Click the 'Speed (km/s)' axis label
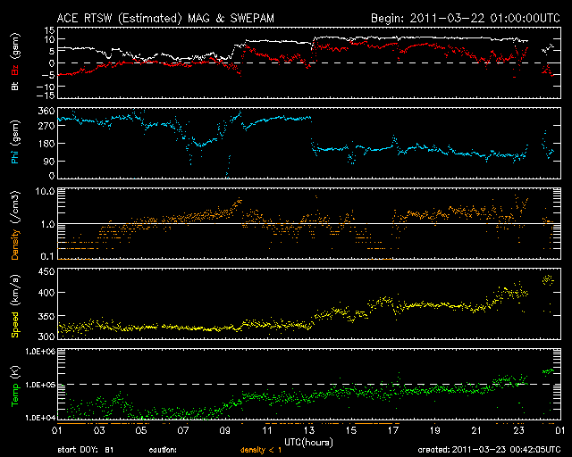 tap(15, 306)
